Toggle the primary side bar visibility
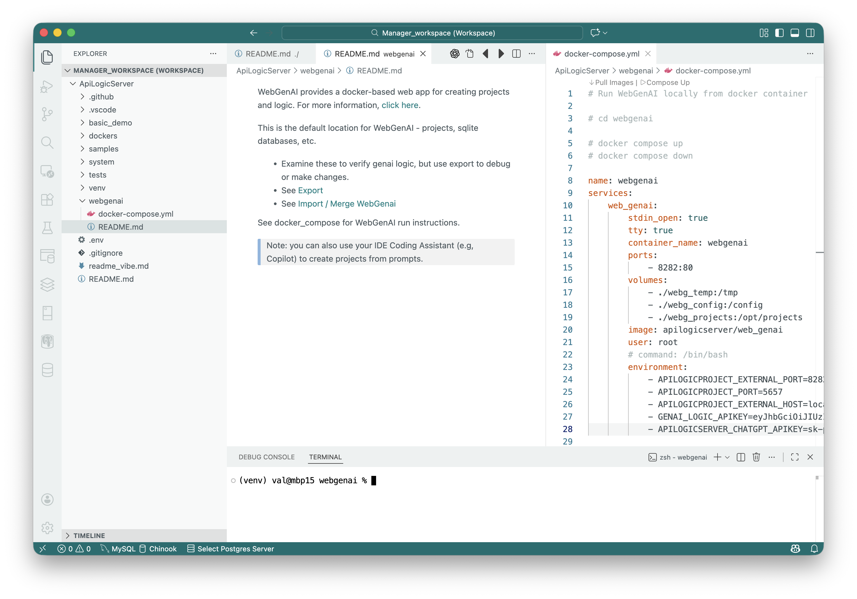Viewport: 857px width, 599px height. point(779,33)
